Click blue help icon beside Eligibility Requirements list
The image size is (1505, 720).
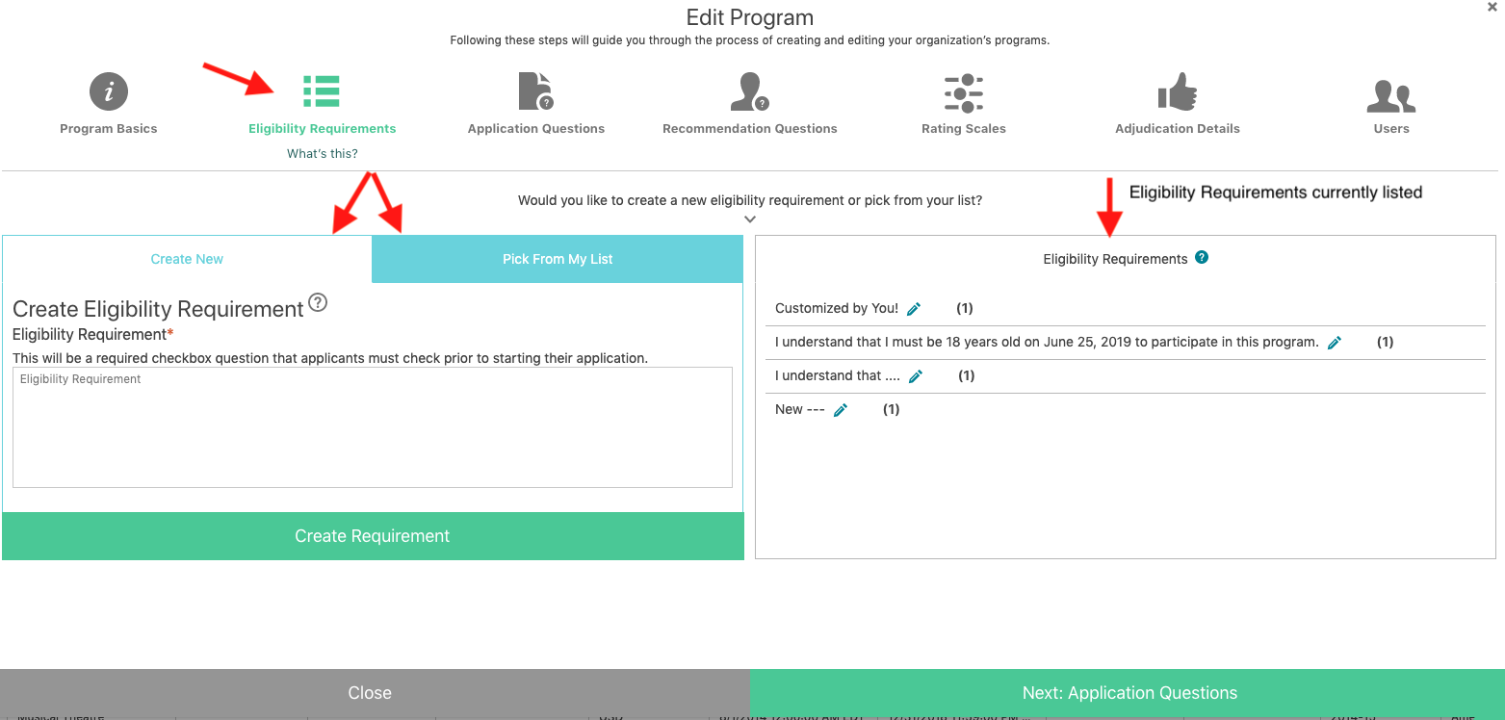[1202, 258]
